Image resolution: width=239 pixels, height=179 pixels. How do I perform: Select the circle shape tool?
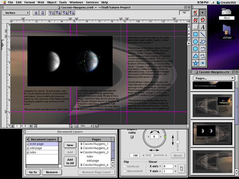pos(196,41)
